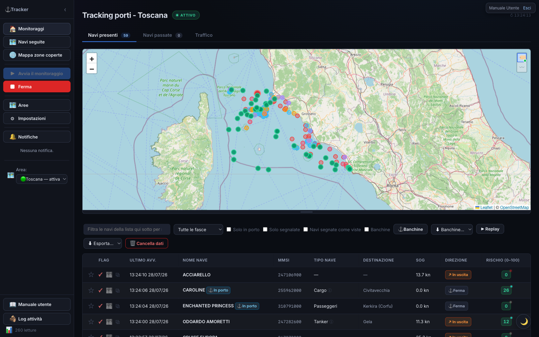Click the ATTIVO status badge

tap(186, 15)
